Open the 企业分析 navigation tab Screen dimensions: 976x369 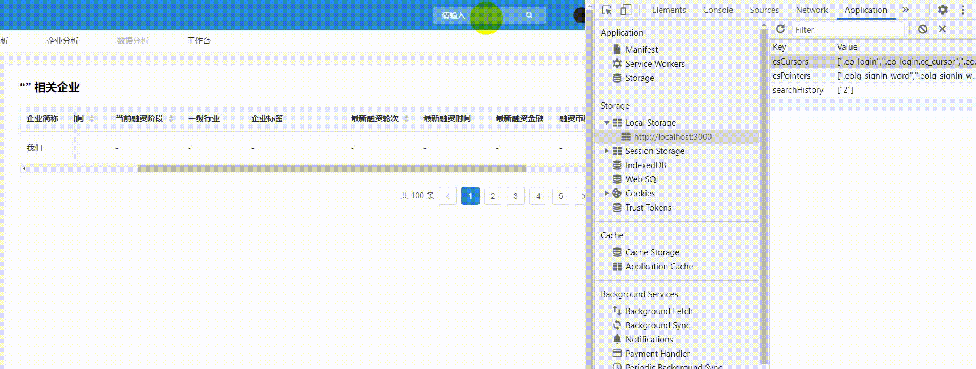[x=63, y=41]
